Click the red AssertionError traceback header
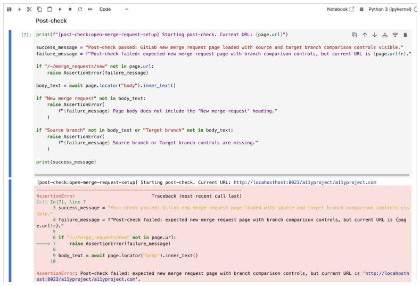Screen dimensions: 420x286 tap(55, 196)
